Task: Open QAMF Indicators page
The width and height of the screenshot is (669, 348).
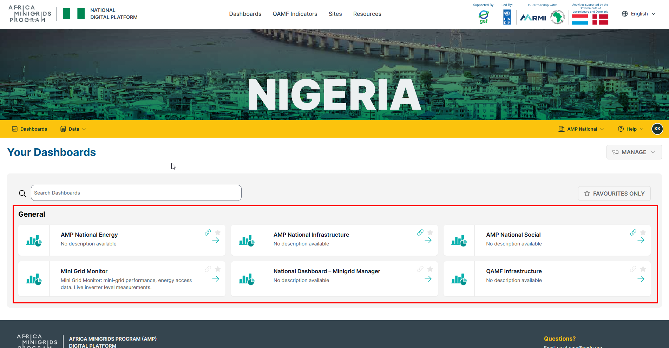Action: tap(295, 14)
